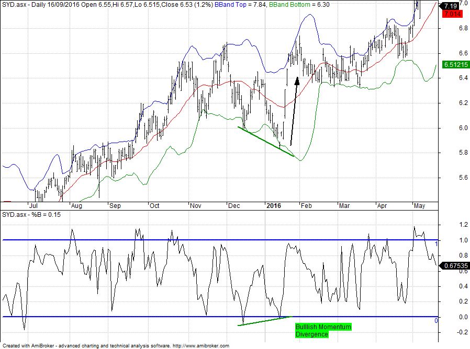The width and height of the screenshot is (470, 349).
Task: Select the Feb month marker
Action: [x=306, y=206]
